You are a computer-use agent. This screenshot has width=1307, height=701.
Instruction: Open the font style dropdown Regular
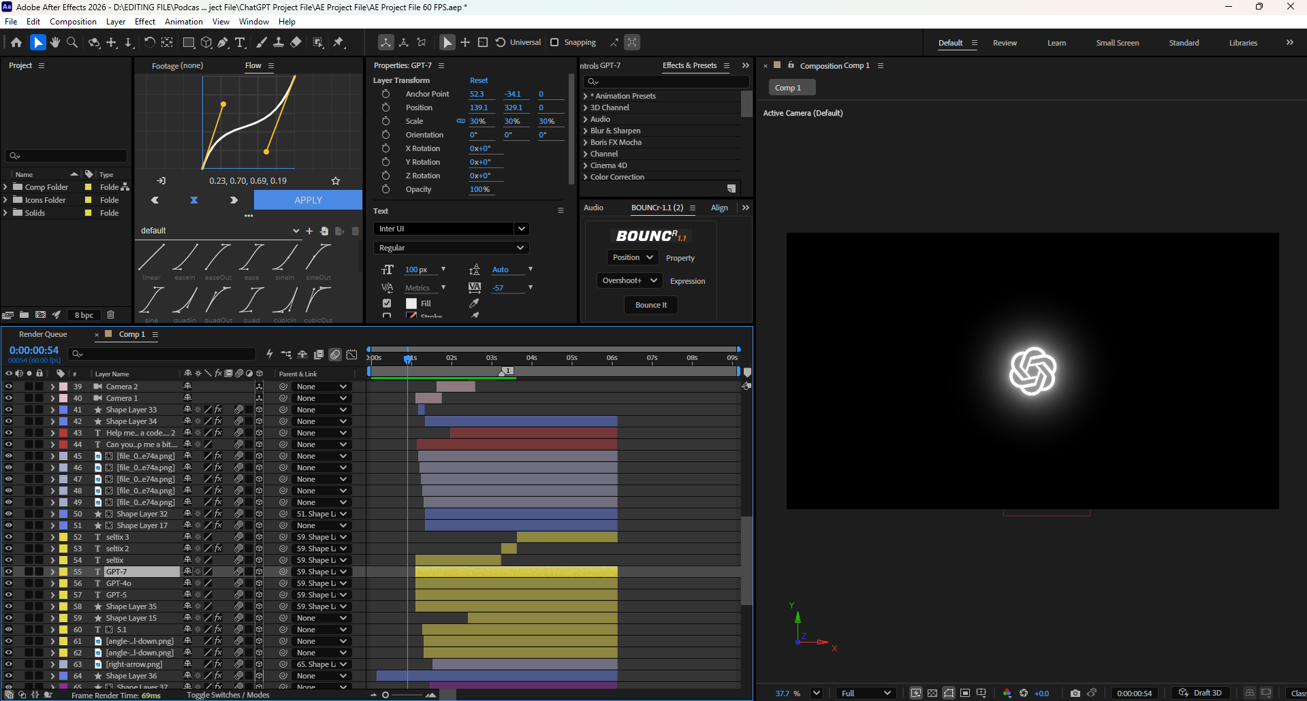point(452,248)
